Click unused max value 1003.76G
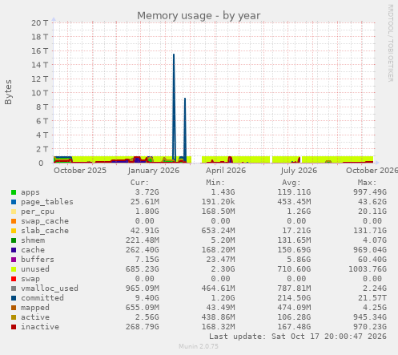Image resolution: width=398 pixels, height=355 pixels. pos(368,269)
